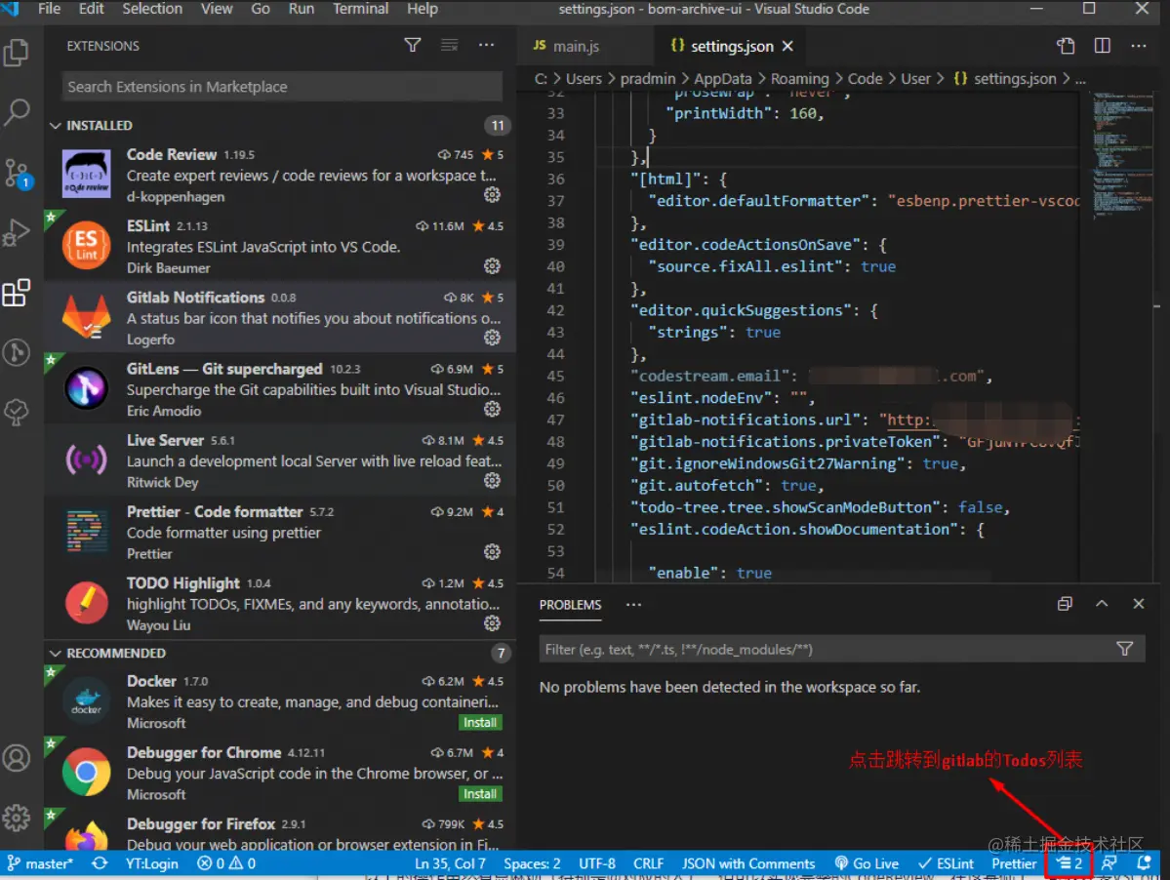
Task: Open Code Review extension gear settings
Action: tap(492, 195)
